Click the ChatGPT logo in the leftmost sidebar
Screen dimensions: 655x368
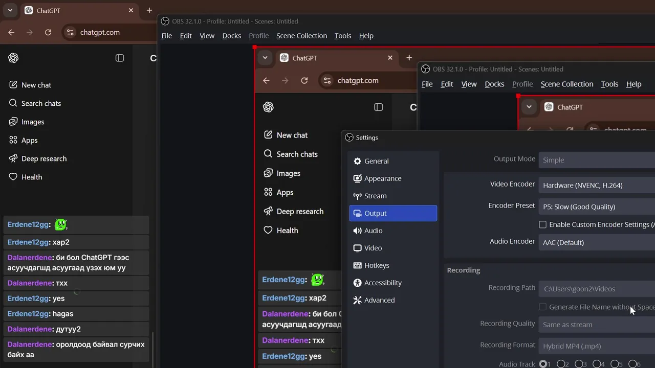point(13,58)
